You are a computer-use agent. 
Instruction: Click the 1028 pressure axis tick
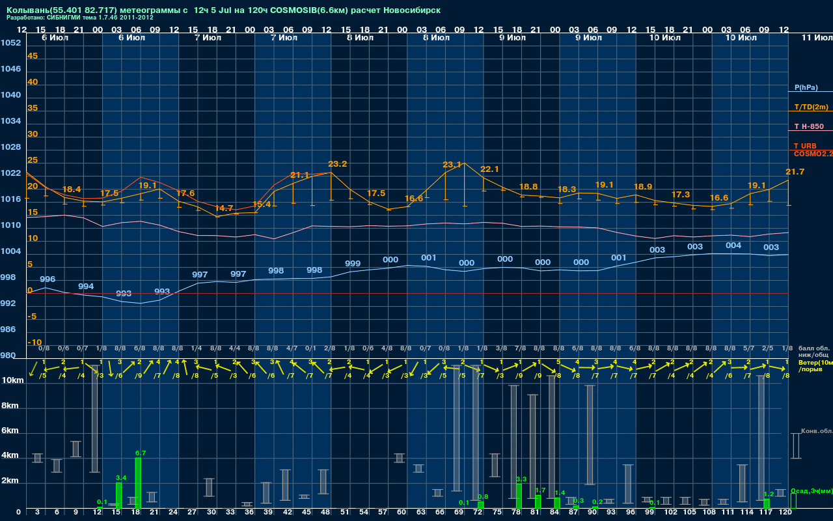pyautogui.click(x=10, y=147)
